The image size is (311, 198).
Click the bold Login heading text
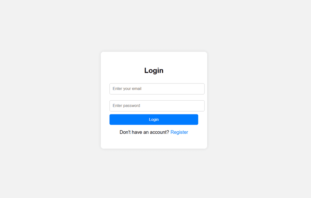(154, 70)
